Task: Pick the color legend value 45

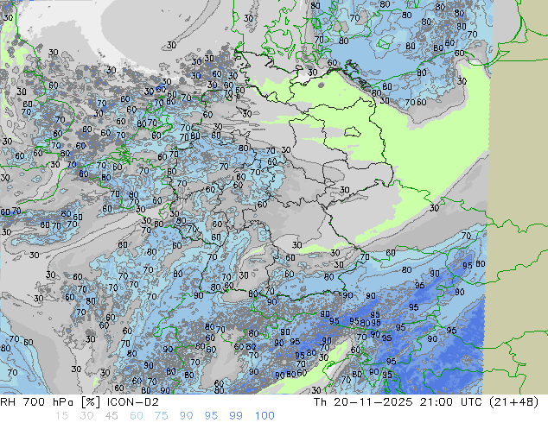Action: click(112, 416)
